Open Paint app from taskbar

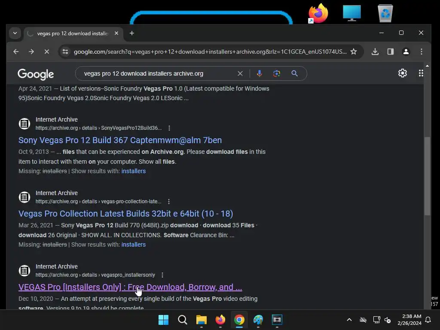coord(258,320)
